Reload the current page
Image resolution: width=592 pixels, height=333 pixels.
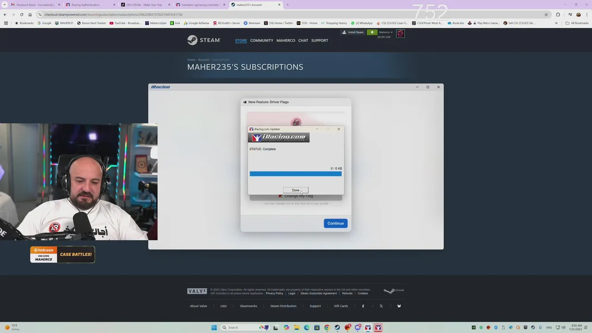21,14
